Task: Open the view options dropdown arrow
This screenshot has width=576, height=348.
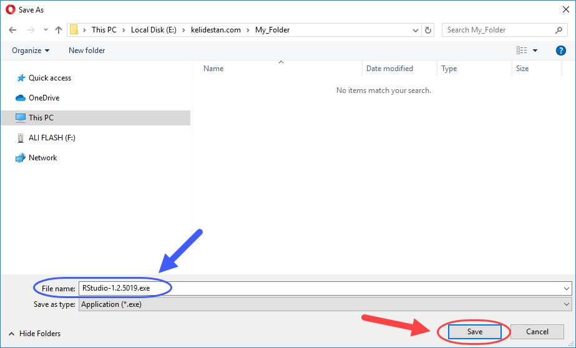Action: (535, 51)
